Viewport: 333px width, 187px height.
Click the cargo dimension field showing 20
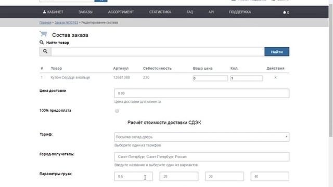click(x=179, y=177)
